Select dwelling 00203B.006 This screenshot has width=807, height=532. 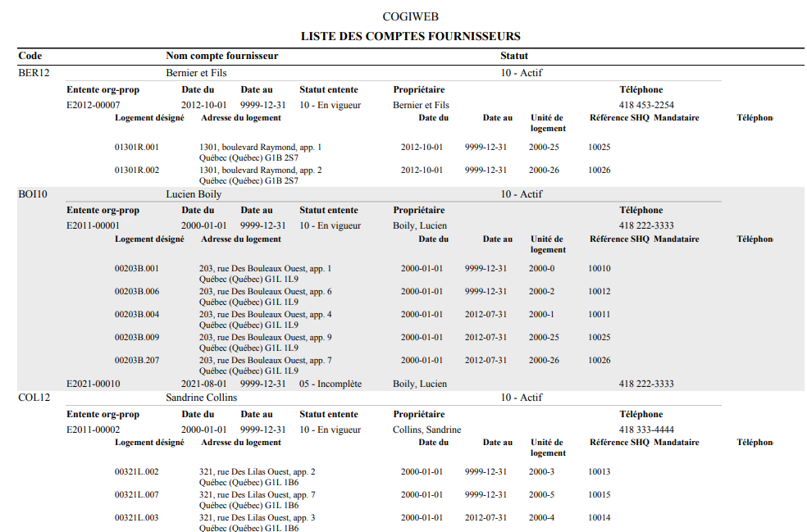pos(137,292)
